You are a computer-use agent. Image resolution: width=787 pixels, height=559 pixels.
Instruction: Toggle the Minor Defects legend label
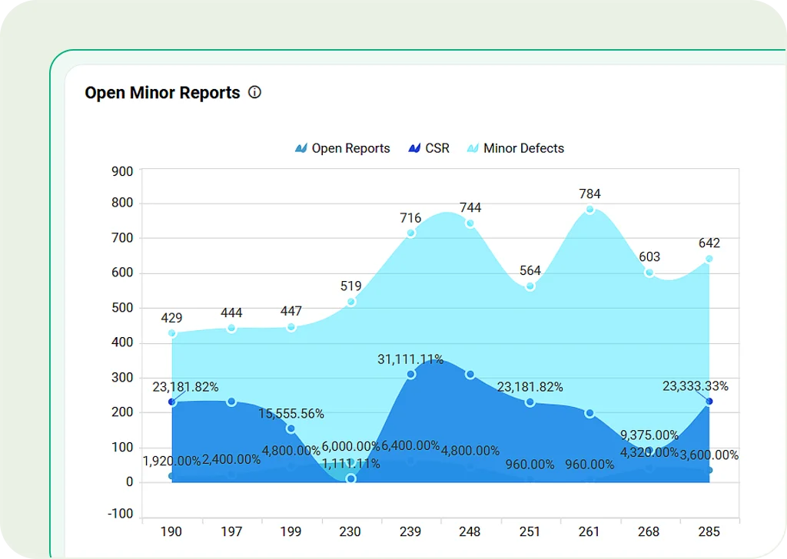(x=523, y=148)
